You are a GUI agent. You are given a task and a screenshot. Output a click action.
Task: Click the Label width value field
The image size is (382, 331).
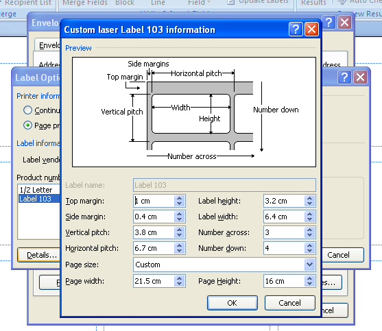pyautogui.click(x=284, y=217)
